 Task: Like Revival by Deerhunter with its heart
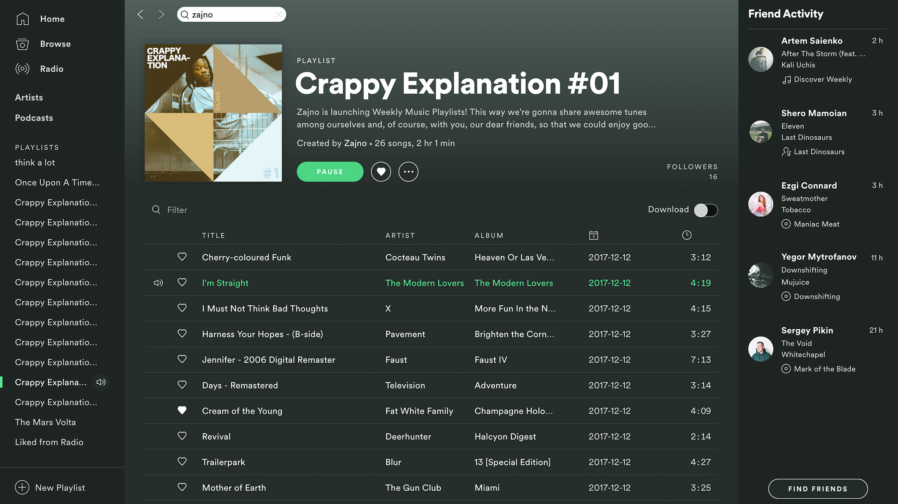(x=182, y=436)
